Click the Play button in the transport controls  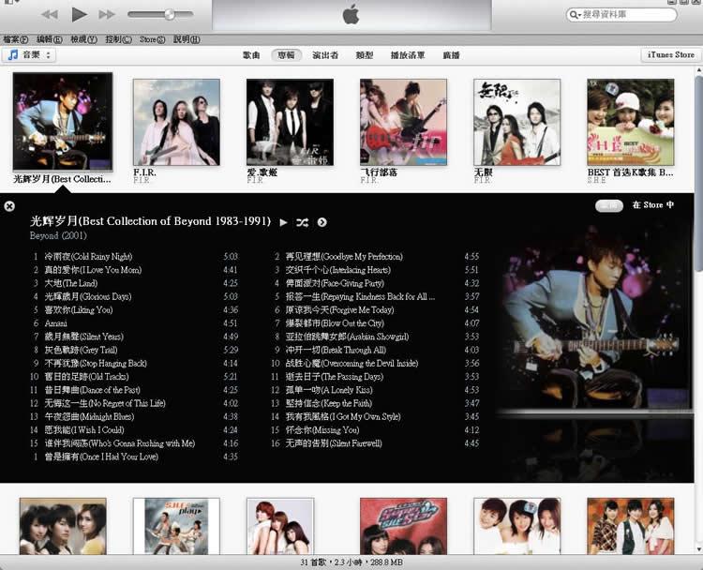[x=79, y=14]
